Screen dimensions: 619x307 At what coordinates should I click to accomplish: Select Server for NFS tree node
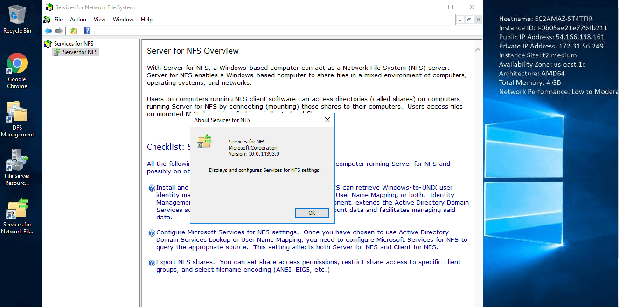(80, 52)
